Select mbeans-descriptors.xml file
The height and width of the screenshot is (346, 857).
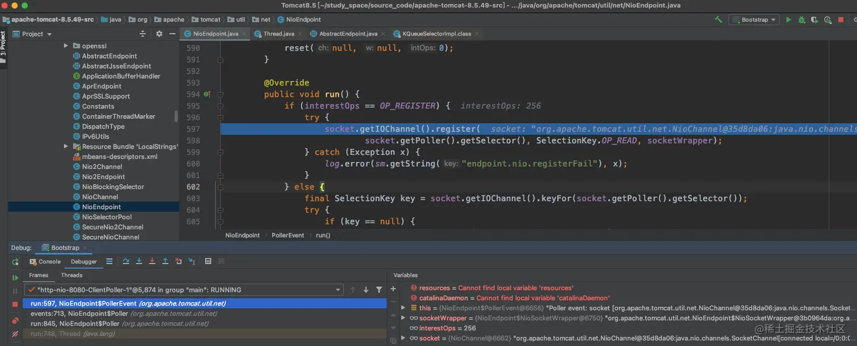coord(120,157)
